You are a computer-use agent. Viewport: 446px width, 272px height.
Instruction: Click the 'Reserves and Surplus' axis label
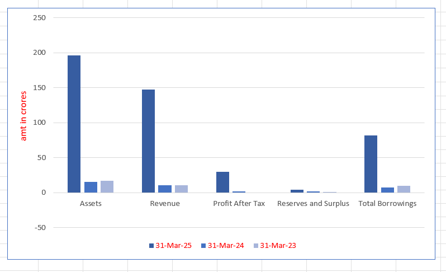313,204
